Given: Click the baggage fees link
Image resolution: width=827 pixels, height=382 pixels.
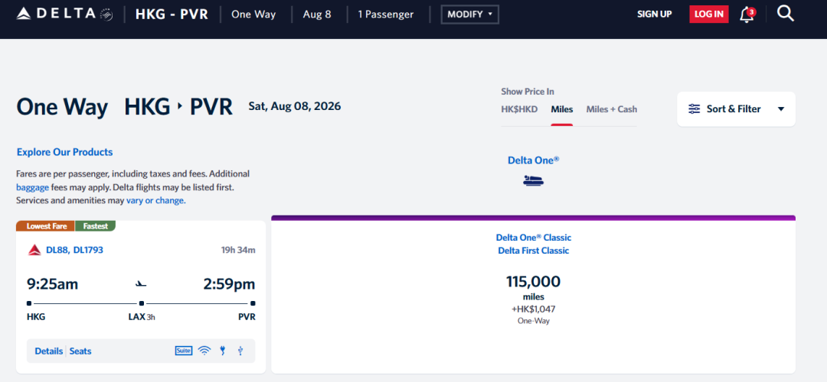Looking at the screenshot, I should 32,187.
